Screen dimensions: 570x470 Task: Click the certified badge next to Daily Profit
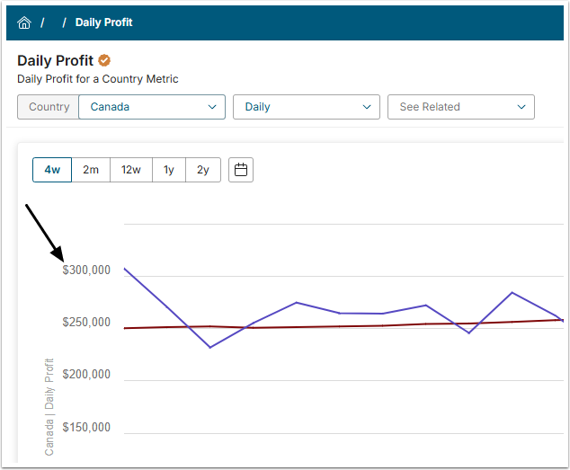[x=104, y=61]
